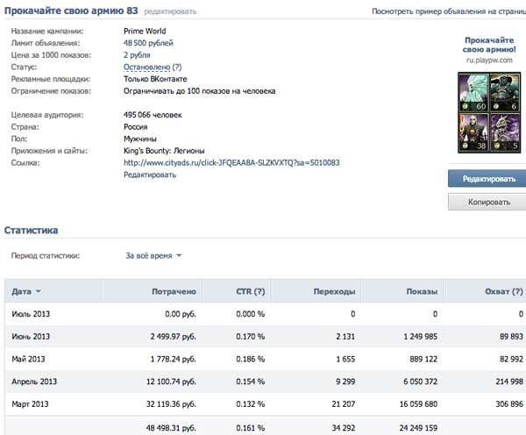Image resolution: width=526 pixels, height=435 pixels.
Task: Click the 'CTR (?)' column header
Action: tap(250, 291)
